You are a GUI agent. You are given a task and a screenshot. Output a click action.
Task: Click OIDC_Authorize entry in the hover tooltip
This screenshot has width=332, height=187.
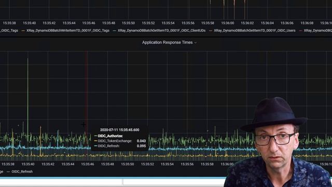click(110, 136)
